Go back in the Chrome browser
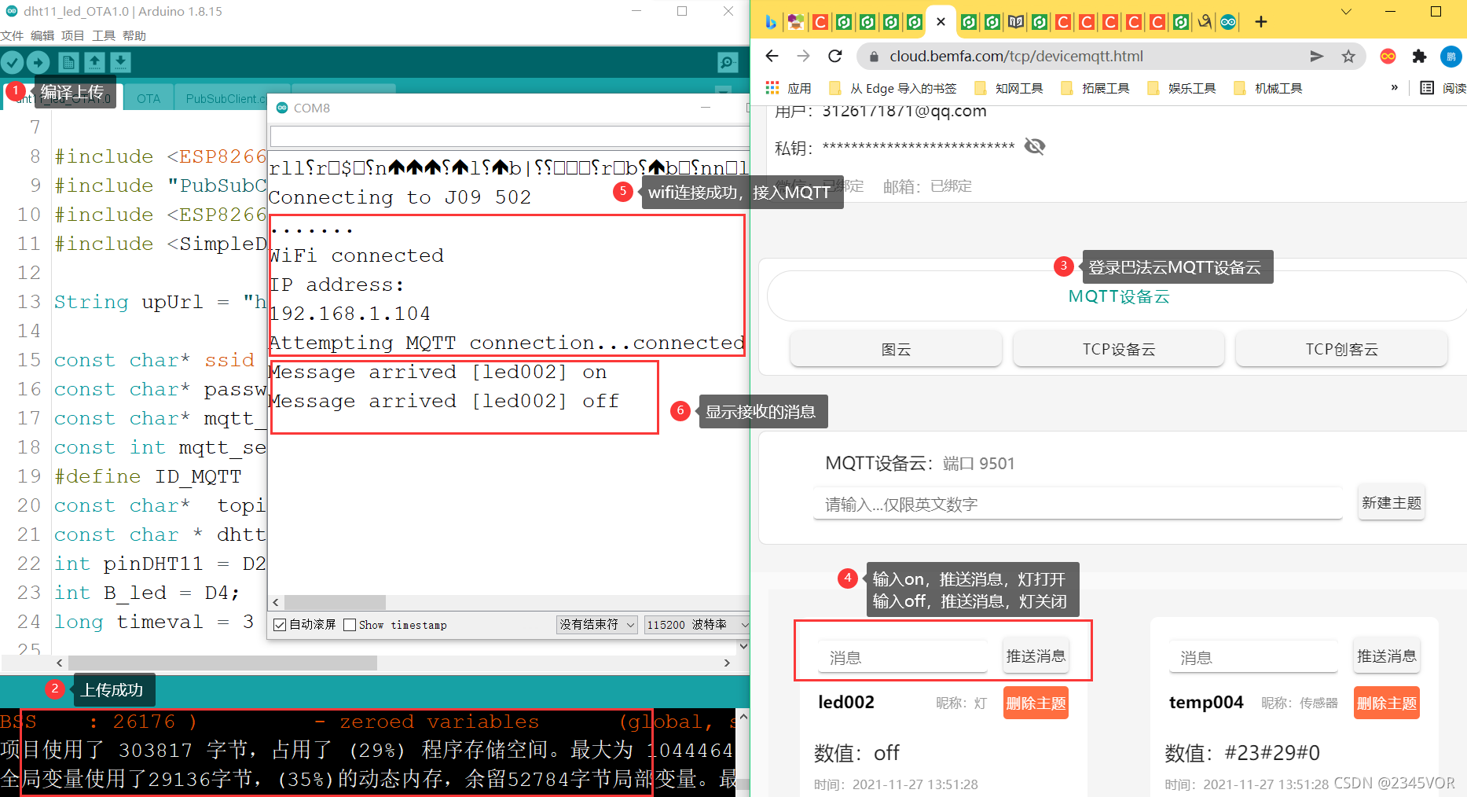 (772, 56)
